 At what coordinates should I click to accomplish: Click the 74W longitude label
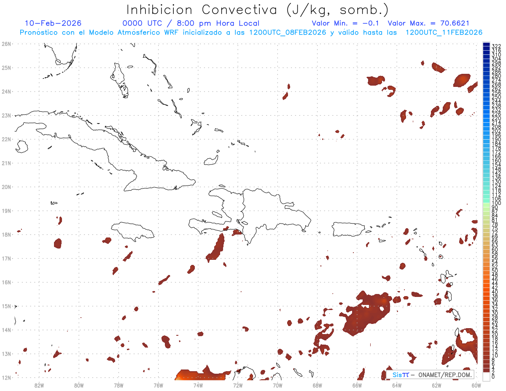pos(198,385)
